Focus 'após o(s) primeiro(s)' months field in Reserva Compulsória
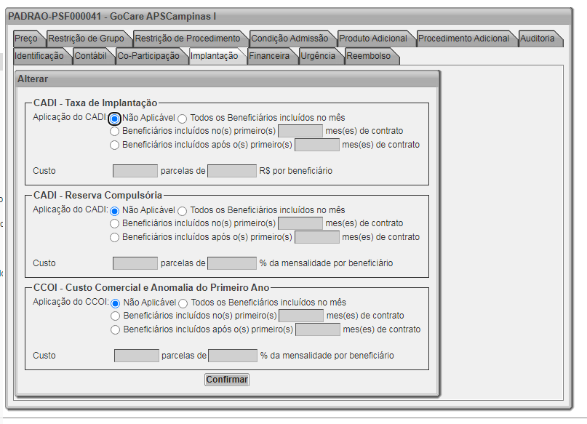This screenshot has height=424, width=587. point(317,237)
